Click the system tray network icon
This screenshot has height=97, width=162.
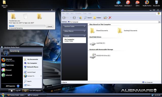pos(152,95)
